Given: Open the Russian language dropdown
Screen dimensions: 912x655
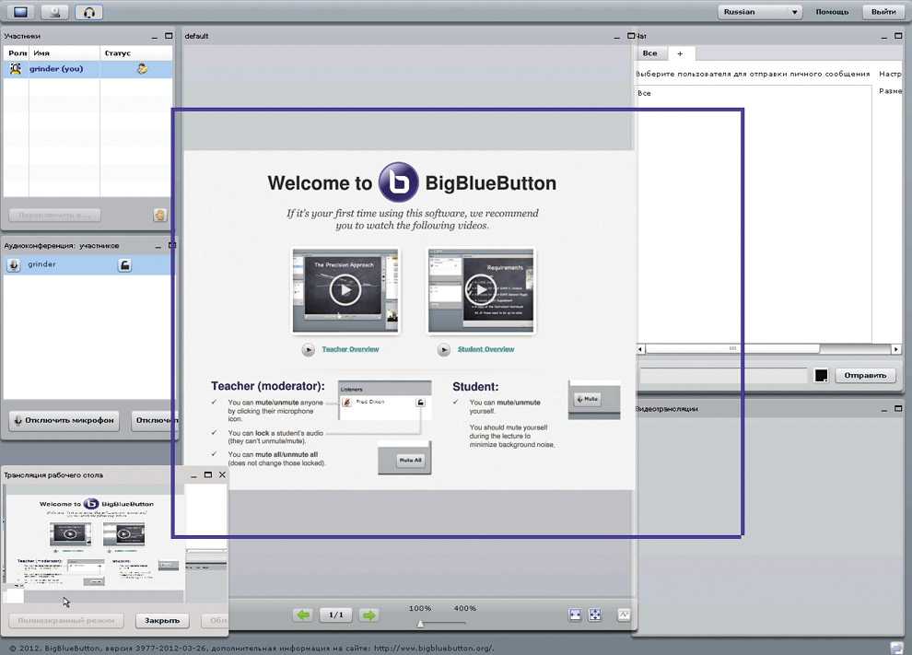Looking at the screenshot, I should pos(760,12).
